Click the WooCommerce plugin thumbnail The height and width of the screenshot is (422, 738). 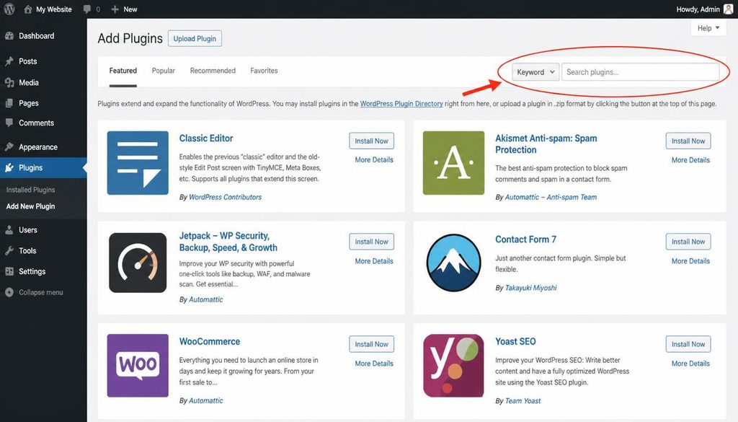tap(138, 366)
